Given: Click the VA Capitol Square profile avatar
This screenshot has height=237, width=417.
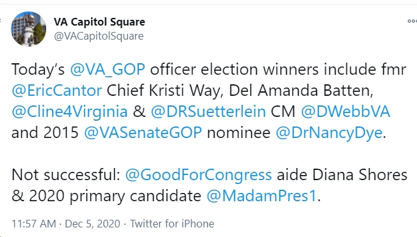Looking at the screenshot, I should (x=28, y=29).
